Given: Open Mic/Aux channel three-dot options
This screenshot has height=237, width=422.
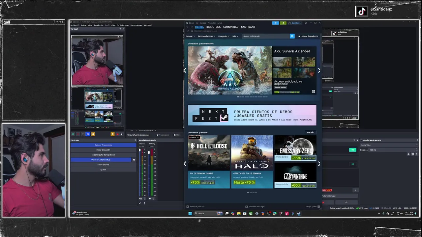Looking at the screenshot, I should [x=144, y=198].
